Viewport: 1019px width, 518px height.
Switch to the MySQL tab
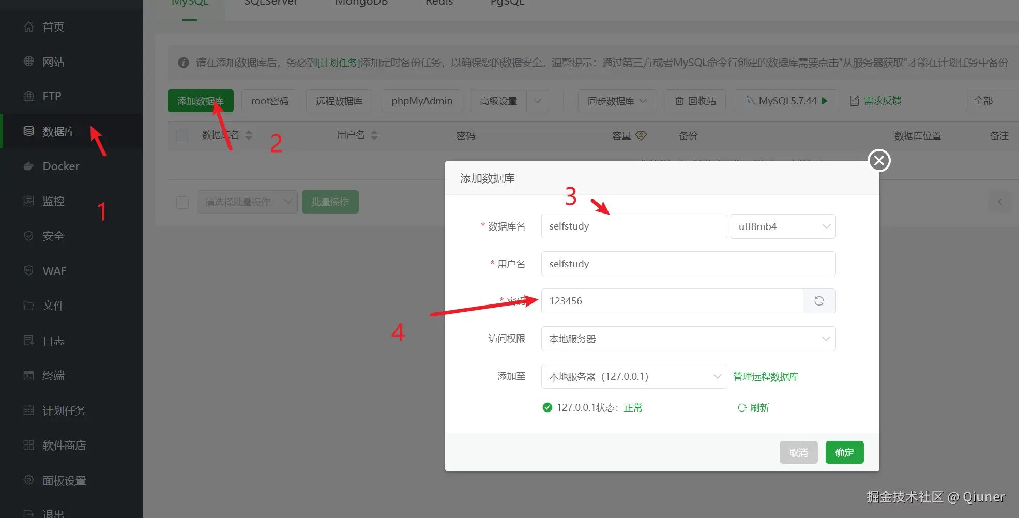click(190, 3)
